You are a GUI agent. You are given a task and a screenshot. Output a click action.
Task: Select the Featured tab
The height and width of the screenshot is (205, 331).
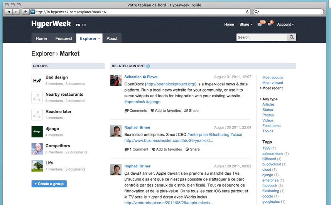(64, 38)
